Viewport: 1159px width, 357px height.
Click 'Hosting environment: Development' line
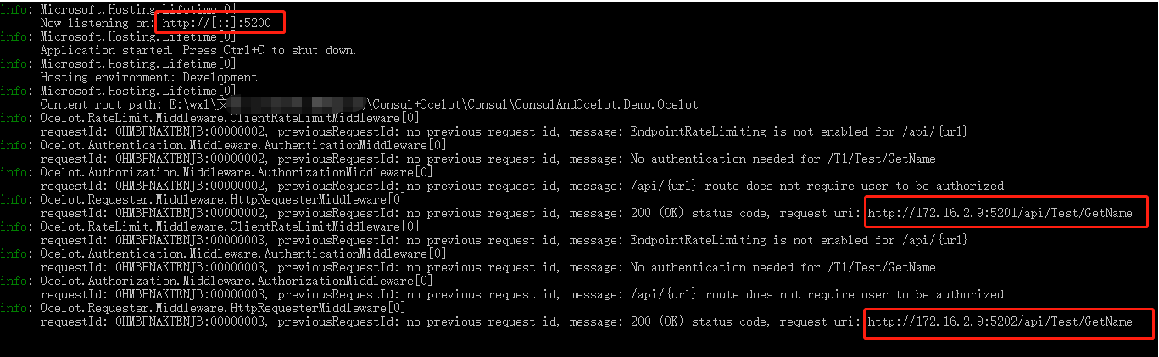(x=149, y=77)
